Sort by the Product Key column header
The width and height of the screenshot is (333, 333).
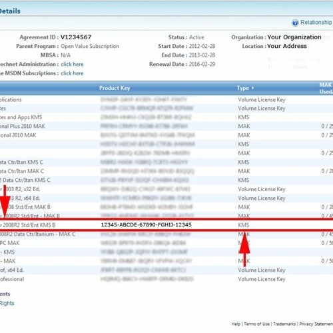tap(115, 88)
